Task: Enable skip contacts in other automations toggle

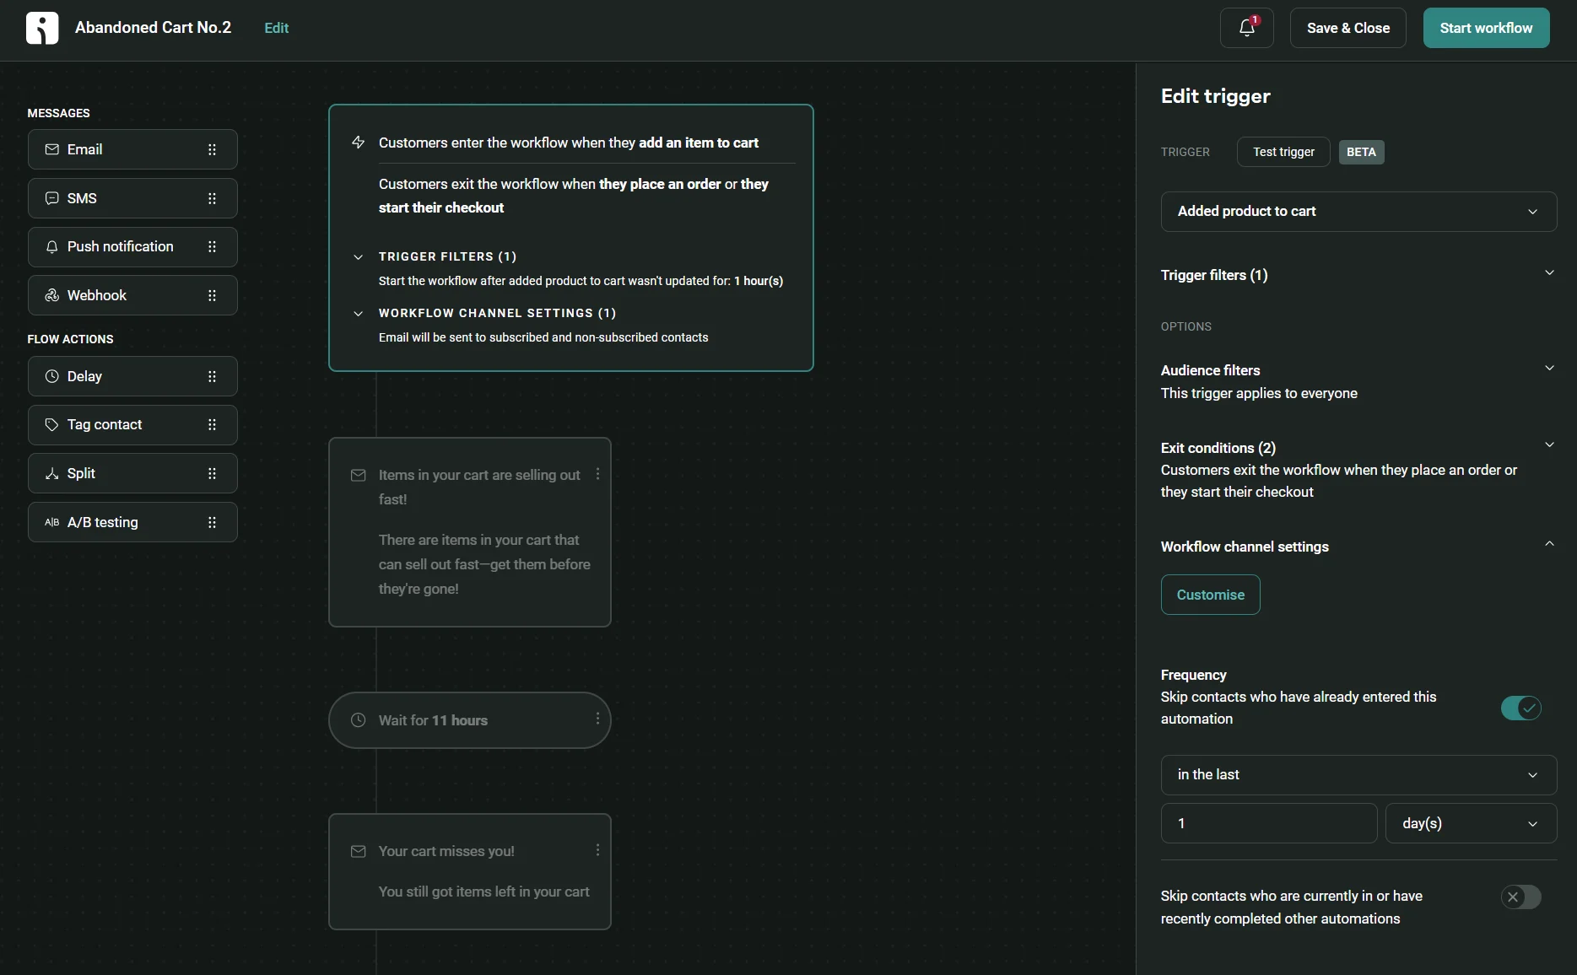Action: 1520,897
